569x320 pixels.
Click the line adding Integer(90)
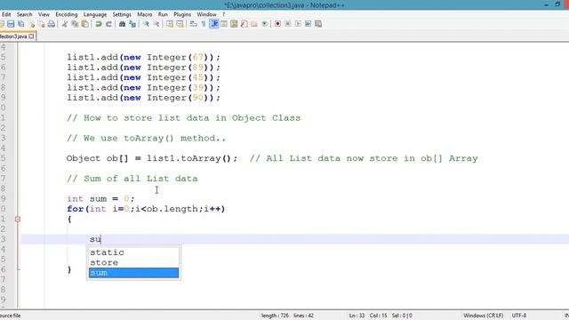143,98
